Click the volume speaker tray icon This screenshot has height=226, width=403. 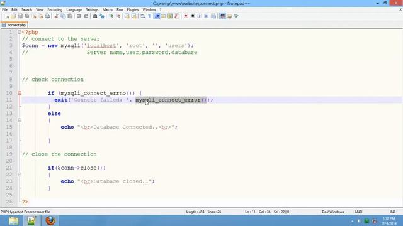click(x=360, y=221)
